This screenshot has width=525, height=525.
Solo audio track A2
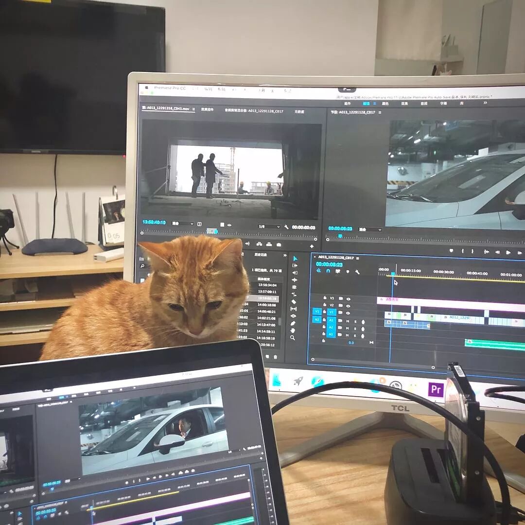(x=355, y=329)
